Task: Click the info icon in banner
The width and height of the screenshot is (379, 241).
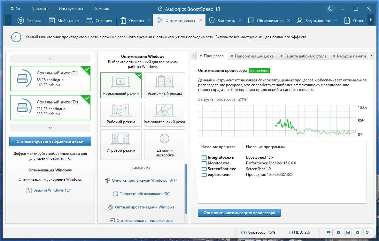Action: click(x=16, y=37)
